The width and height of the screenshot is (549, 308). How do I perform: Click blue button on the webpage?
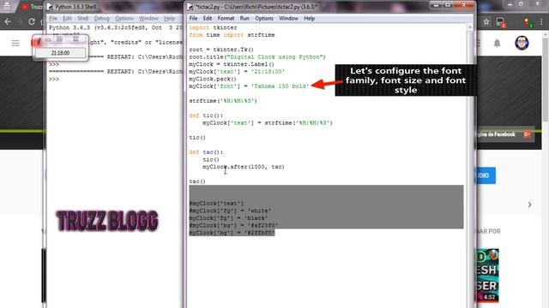[x=486, y=175]
